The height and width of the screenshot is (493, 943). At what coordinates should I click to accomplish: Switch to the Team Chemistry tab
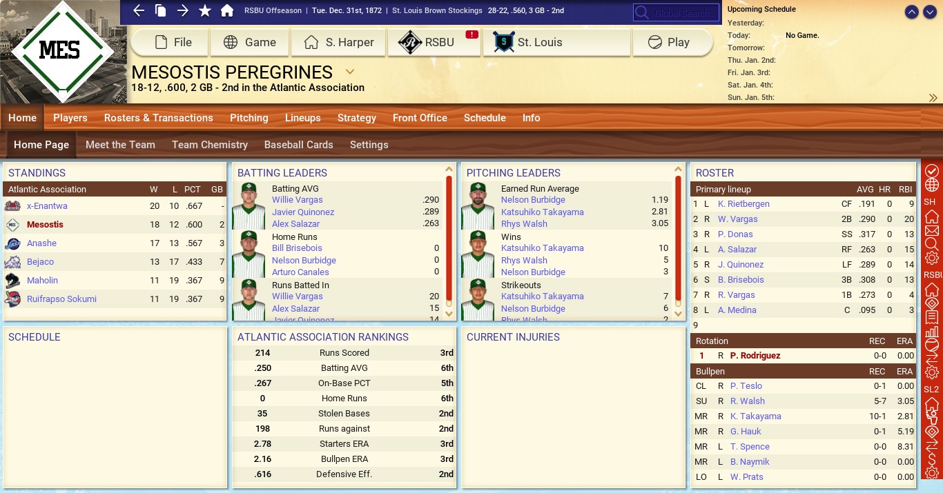209,145
